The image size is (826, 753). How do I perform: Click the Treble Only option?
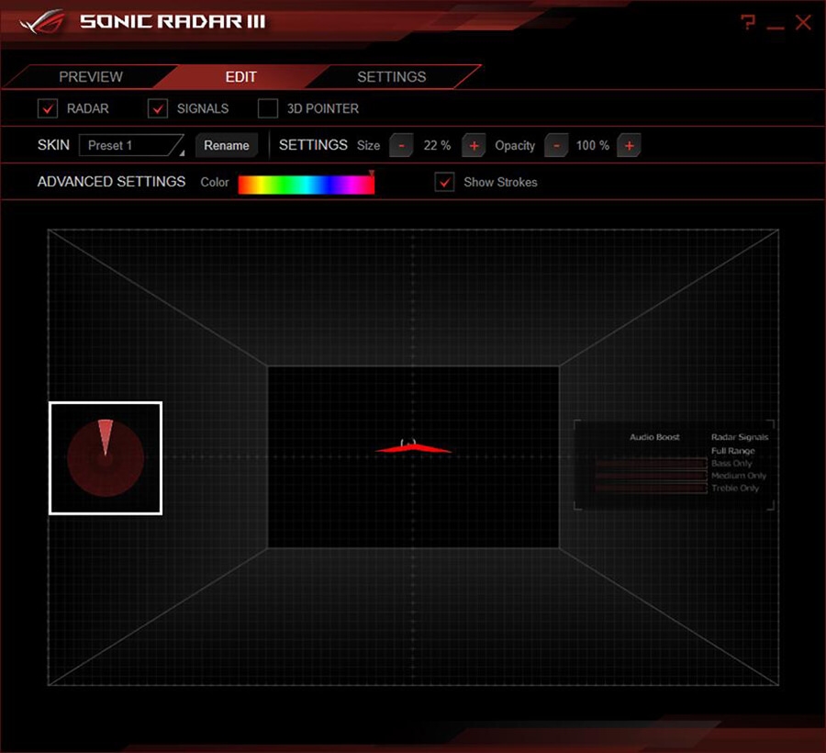tap(735, 488)
